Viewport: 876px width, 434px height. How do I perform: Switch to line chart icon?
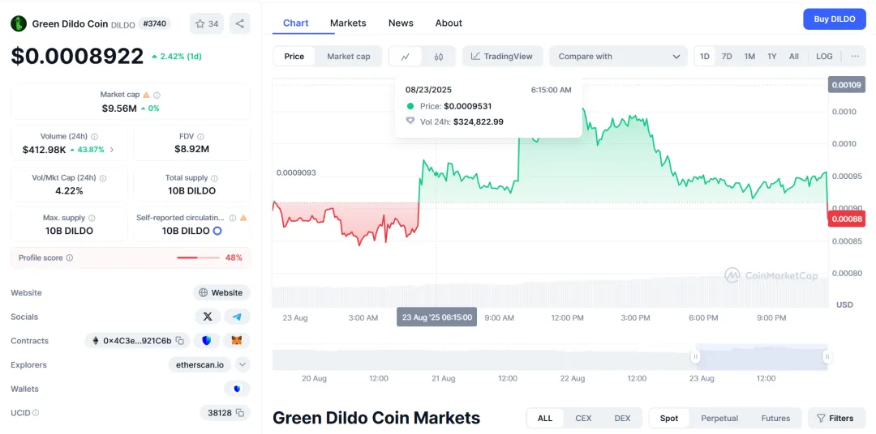[x=406, y=57]
